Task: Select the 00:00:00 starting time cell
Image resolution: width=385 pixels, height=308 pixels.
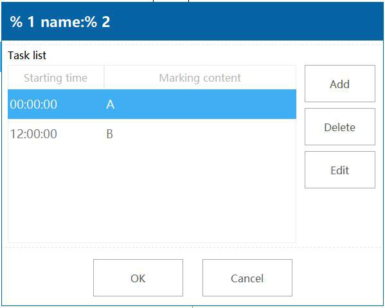Action: pos(33,104)
